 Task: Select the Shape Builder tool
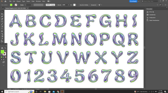(x=2, y=34)
